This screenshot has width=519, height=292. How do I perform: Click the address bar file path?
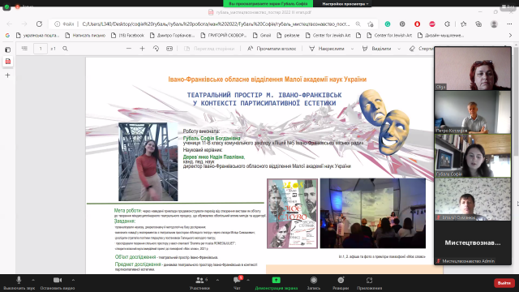216,24
